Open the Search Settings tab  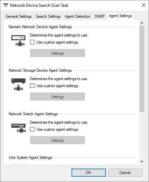click(48, 16)
